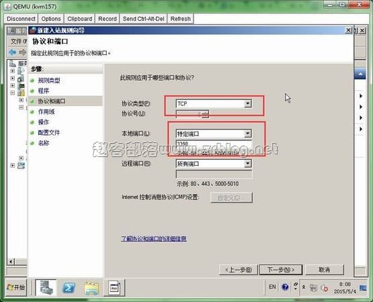The height and width of the screenshot is (302, 373).
Task: Expand the top tree node under 服务
Action: 13,71
